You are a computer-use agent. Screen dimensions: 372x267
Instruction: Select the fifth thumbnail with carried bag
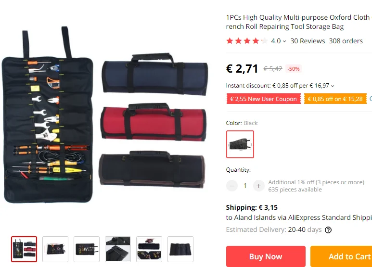pyautogui.click(x=149, y=249)
